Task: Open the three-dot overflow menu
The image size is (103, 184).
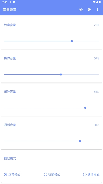Action: (97, 10)
